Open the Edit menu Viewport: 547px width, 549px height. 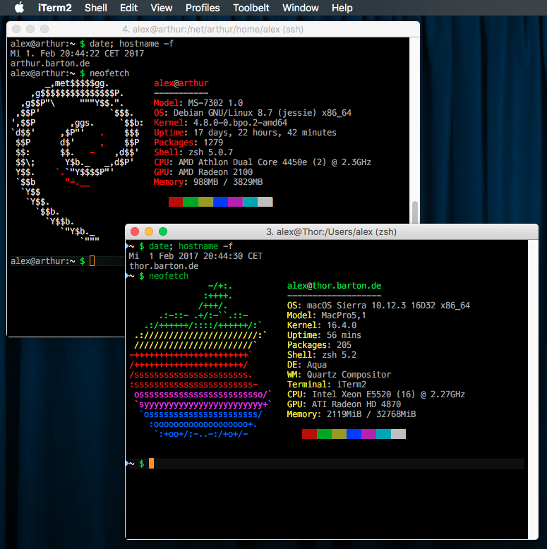[x=128, y=8]
